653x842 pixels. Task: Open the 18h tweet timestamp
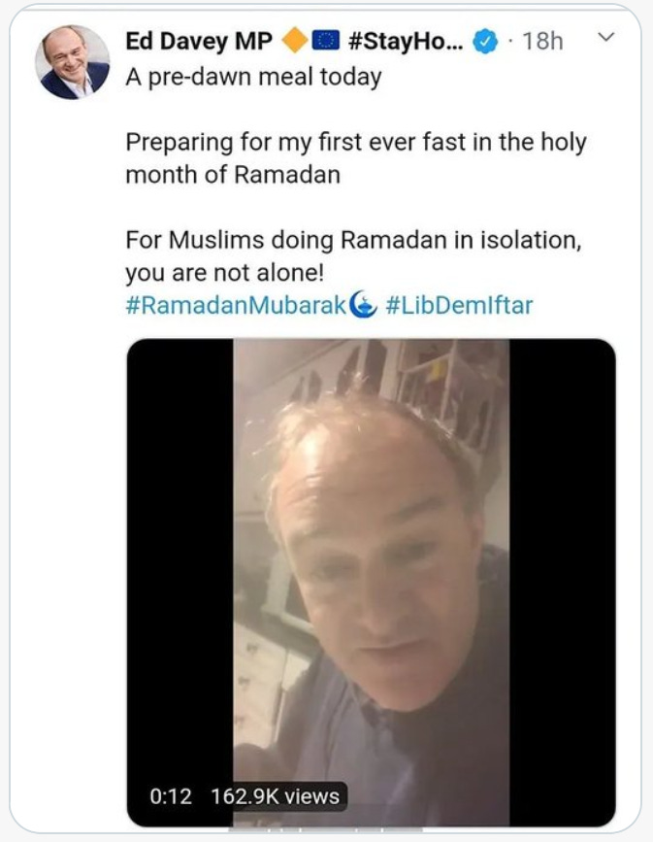click(542, 42)
